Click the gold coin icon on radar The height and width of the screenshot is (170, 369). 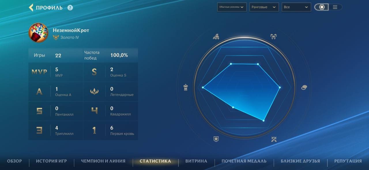coord(304,87)
